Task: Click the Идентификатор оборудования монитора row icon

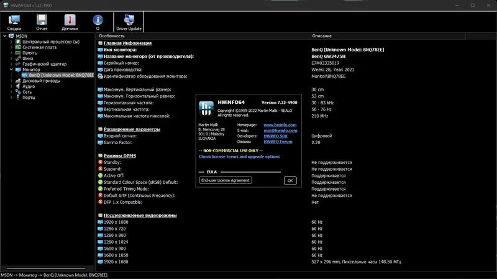Action: [100, 76]
